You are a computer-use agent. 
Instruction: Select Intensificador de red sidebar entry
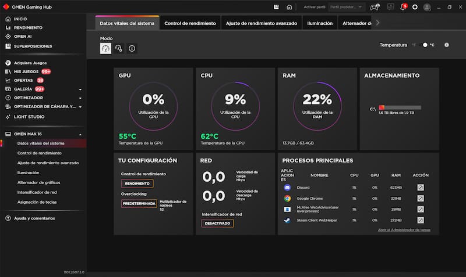(x=37, y=192)
